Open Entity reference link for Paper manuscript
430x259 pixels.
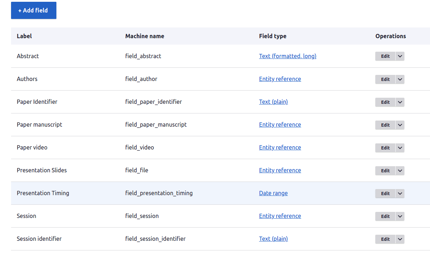click(x=280, y=125)
